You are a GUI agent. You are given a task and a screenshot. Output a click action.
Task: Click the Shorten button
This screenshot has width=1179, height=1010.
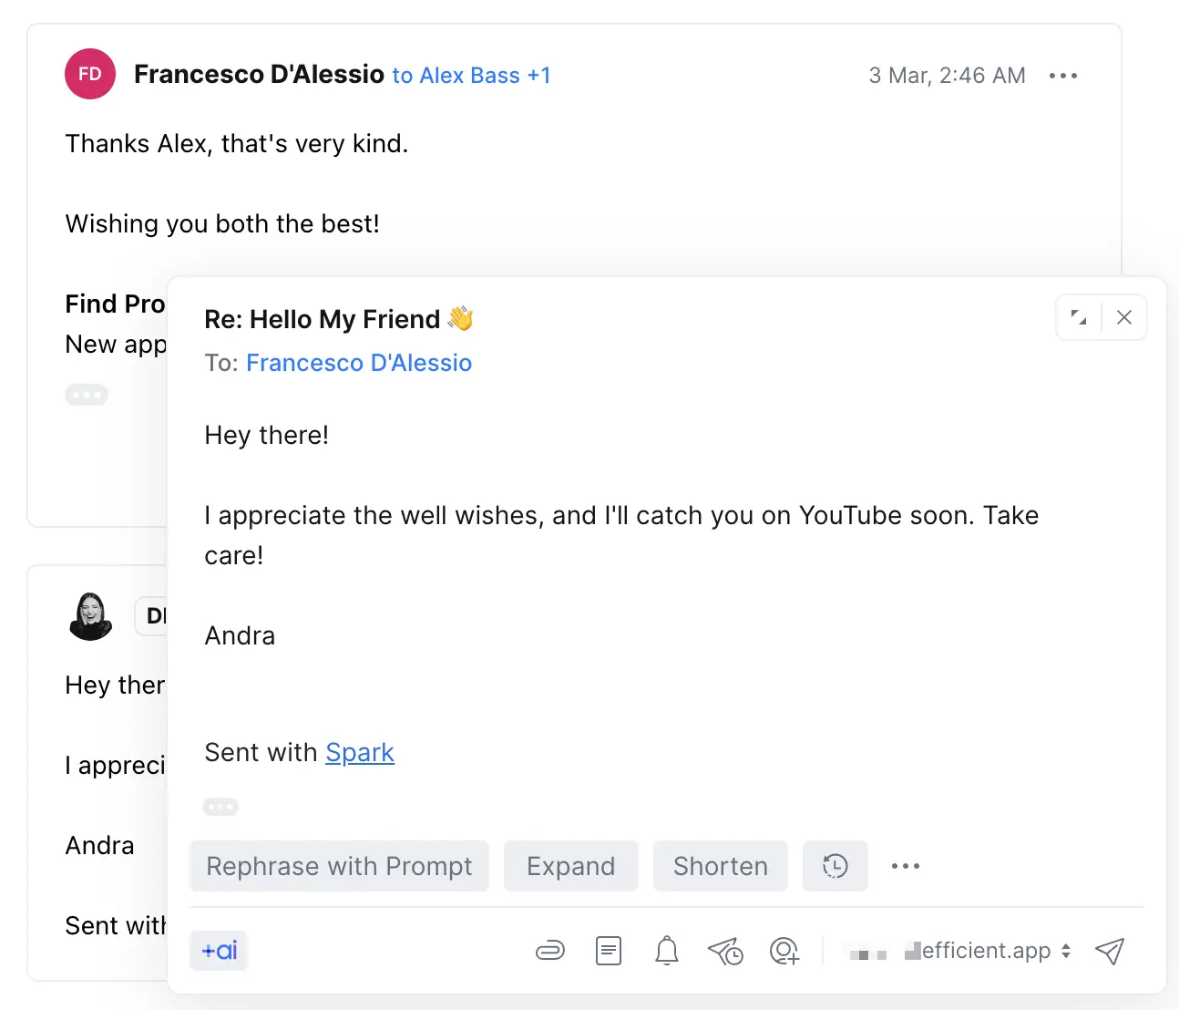click(x=720, y=866)
